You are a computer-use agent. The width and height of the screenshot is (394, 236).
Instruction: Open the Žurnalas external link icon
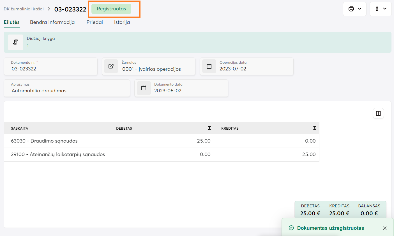point(111,66)
